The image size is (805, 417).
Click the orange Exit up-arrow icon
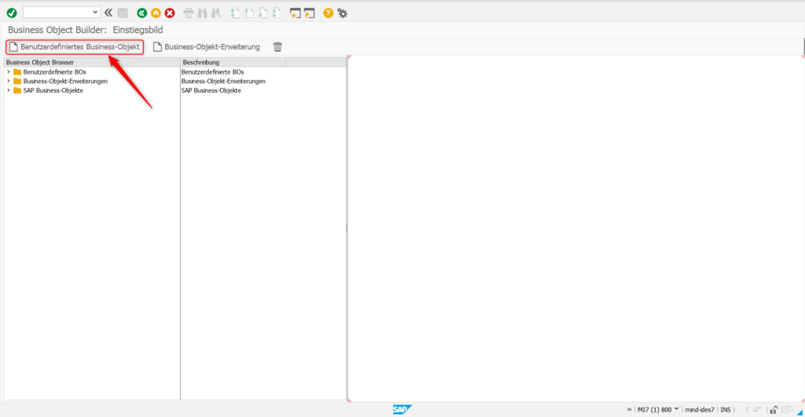click(156, 13)
